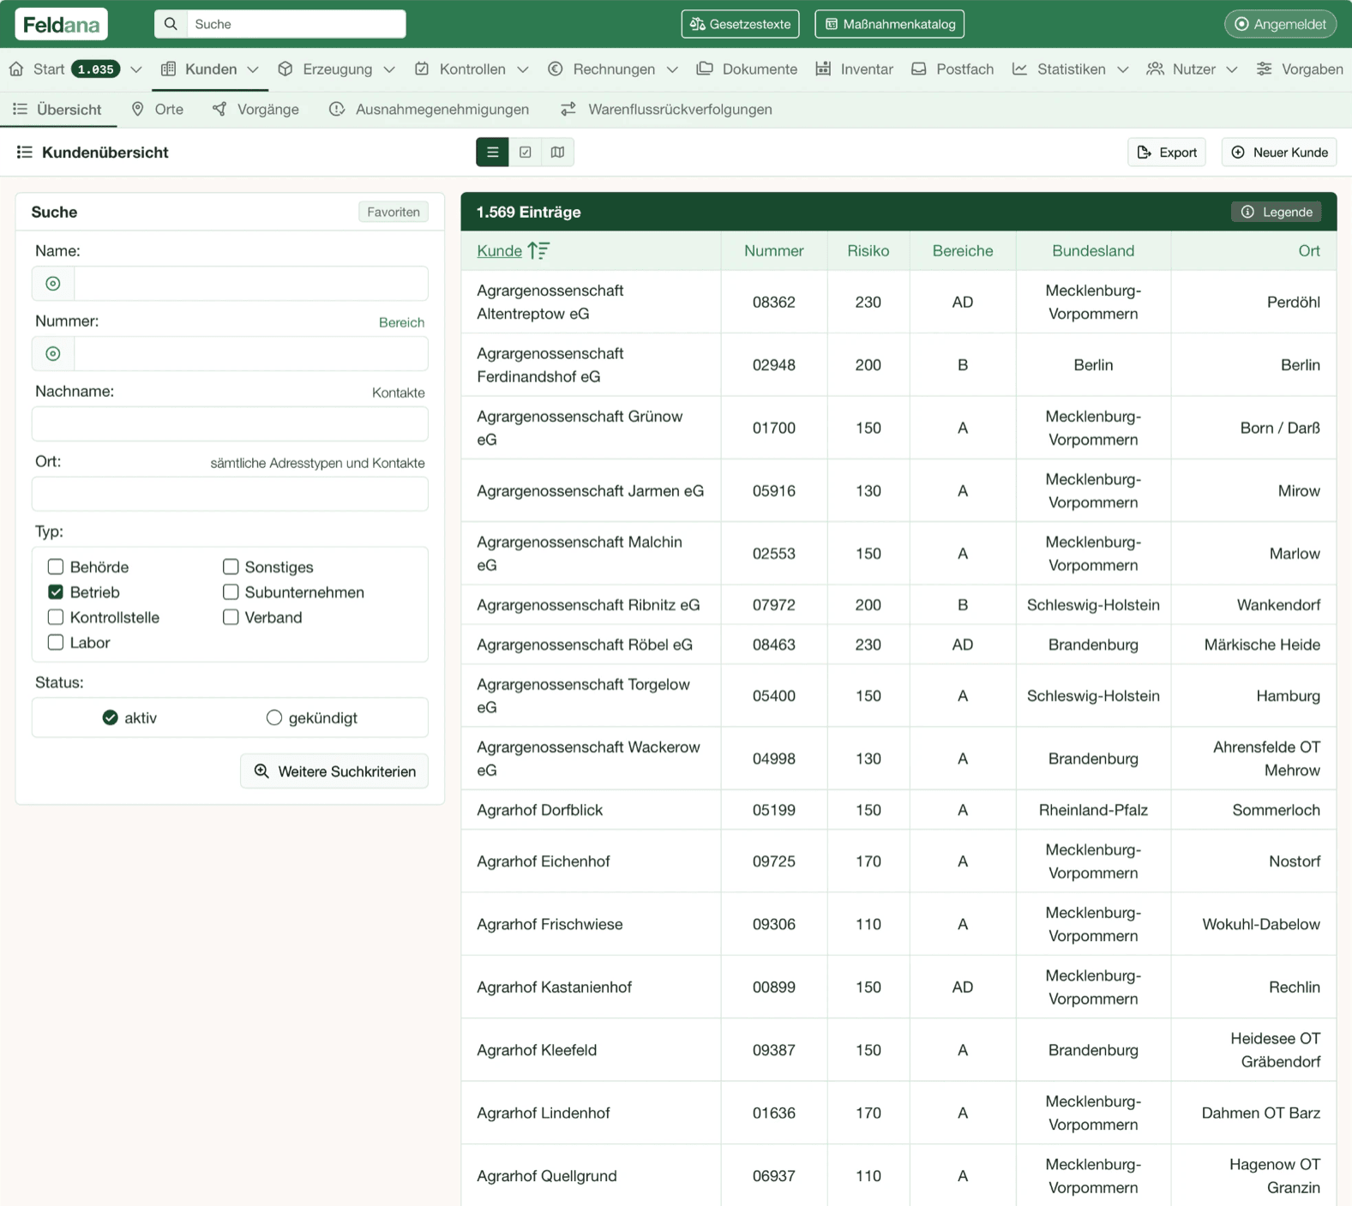This screenshot has width=1352, height=1206.
Task: Expand the Rechnungen dropdown chevron
Action: tap(672, 69)
